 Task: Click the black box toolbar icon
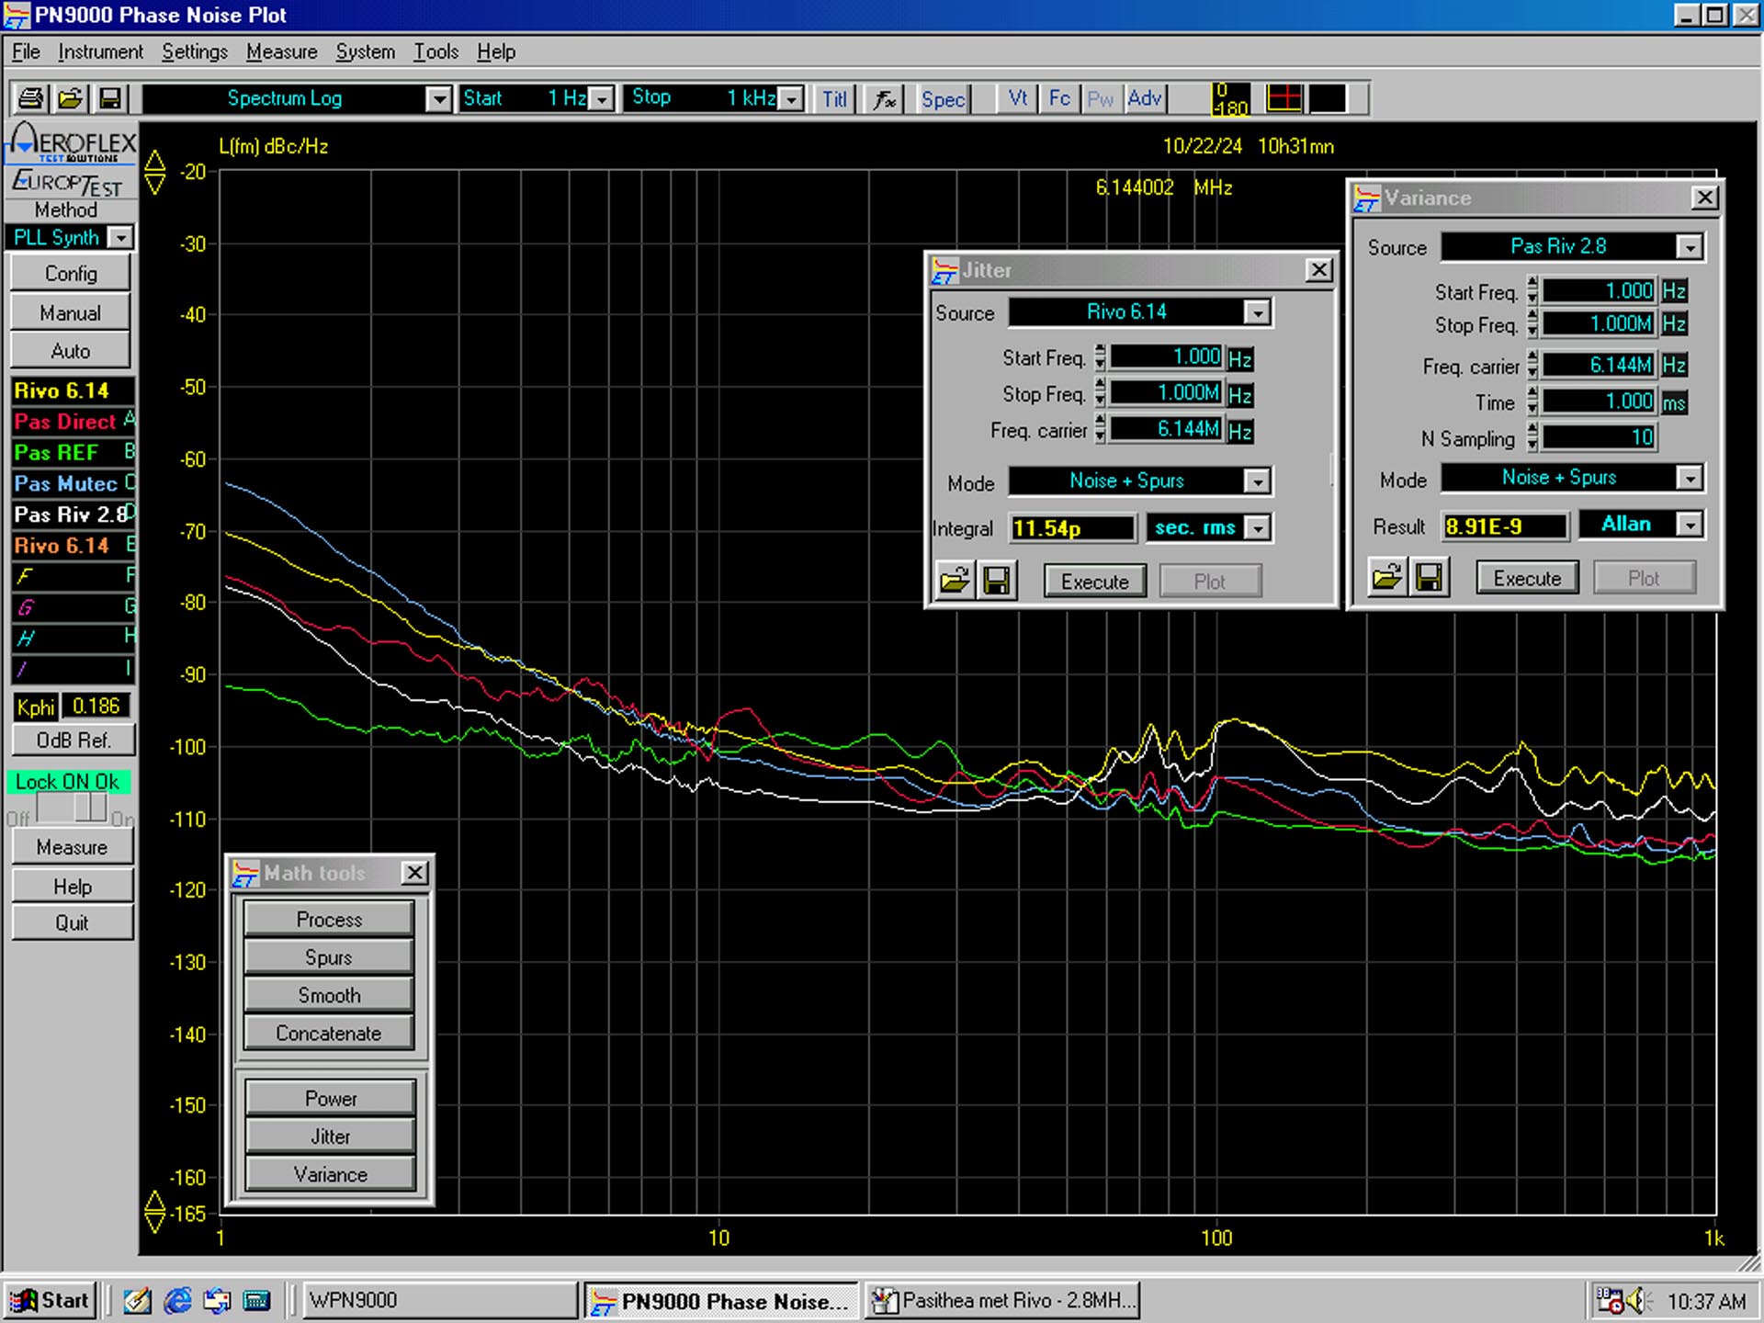click(1327, 98)
